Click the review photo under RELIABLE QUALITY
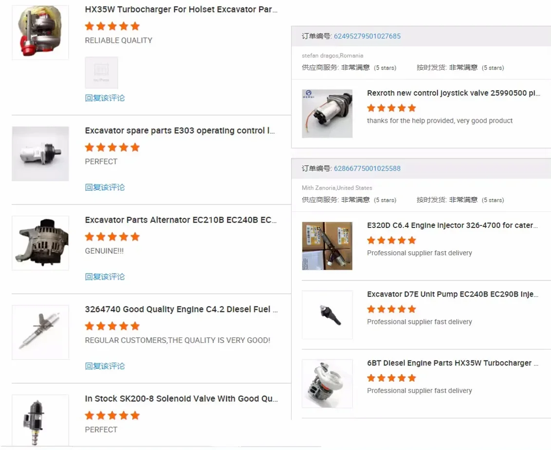This screenshot has height=450, width=551. 101,73
